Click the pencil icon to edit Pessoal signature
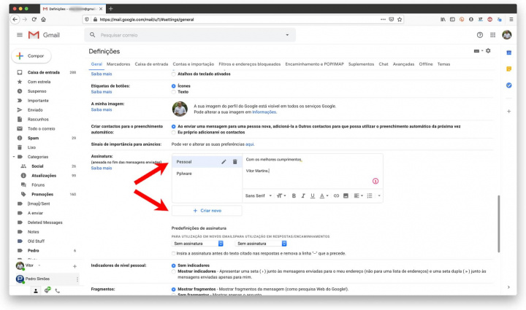Screen dimensions: 526x310 tap(224, 161)
